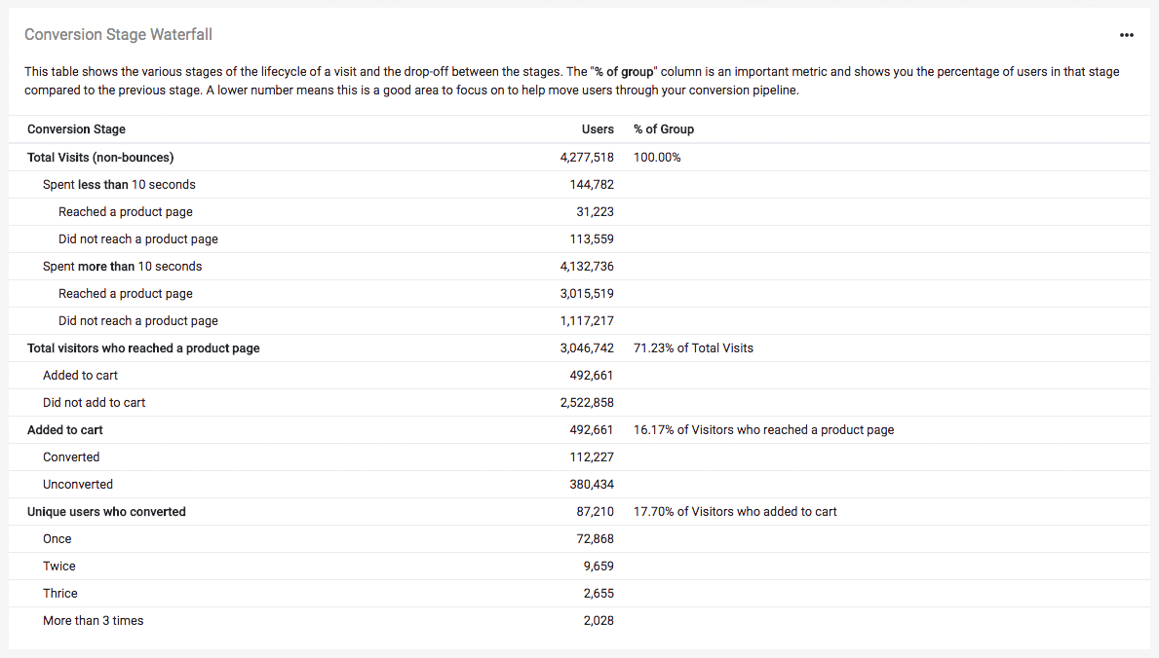Open the three-dot panel options menu
Viewport: 1159px width, 658px height.
pyautogui.click(x=1127, y=35)
